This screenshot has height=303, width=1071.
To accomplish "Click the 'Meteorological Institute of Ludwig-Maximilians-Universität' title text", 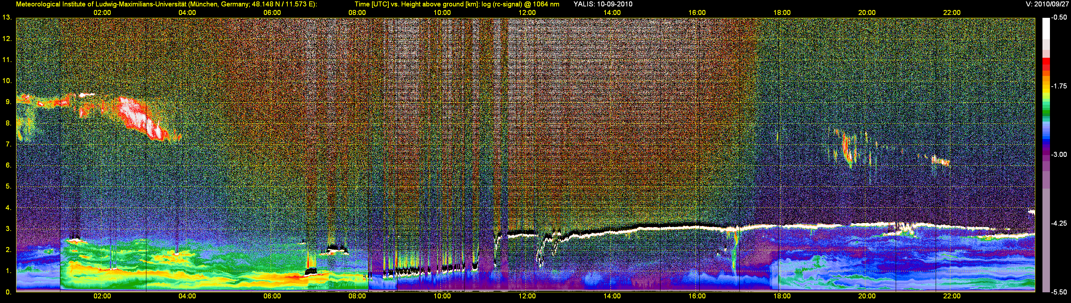I will coord(101,4).
